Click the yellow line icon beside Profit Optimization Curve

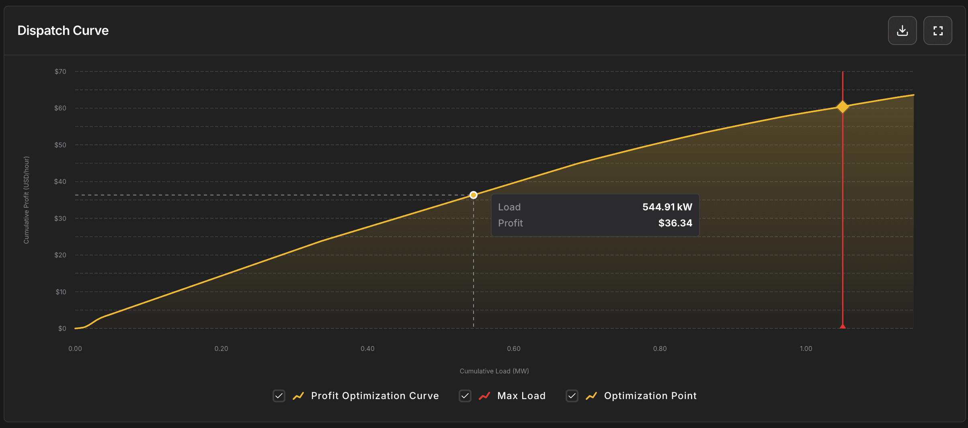298,395
